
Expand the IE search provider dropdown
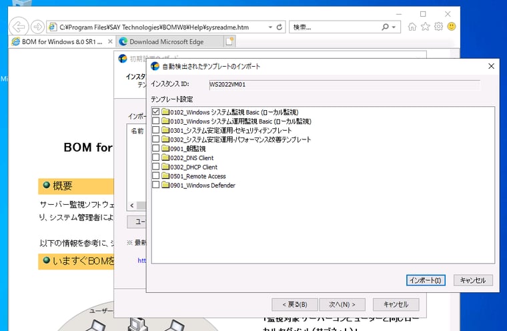(394, 27)
